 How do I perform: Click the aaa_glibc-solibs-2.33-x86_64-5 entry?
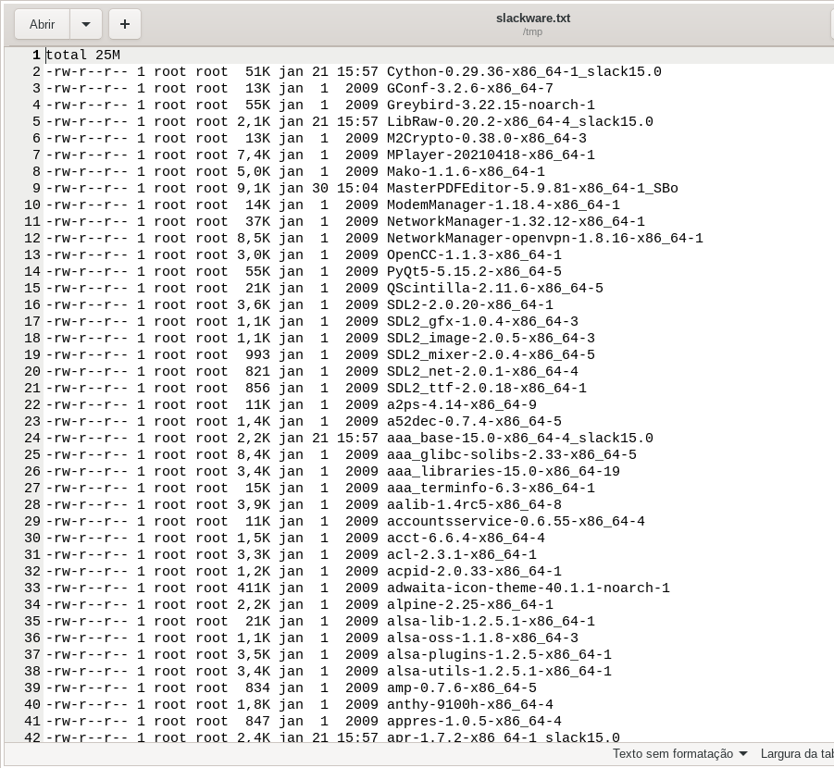[x=512, y=454]
